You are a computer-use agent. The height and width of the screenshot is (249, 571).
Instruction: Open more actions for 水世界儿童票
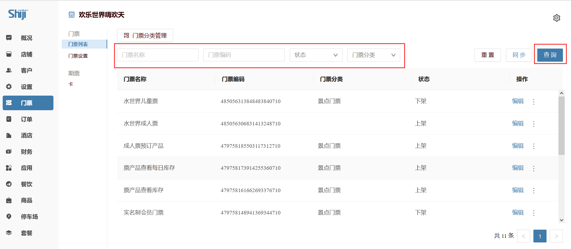pyautogui.click(x=534, y=102)
